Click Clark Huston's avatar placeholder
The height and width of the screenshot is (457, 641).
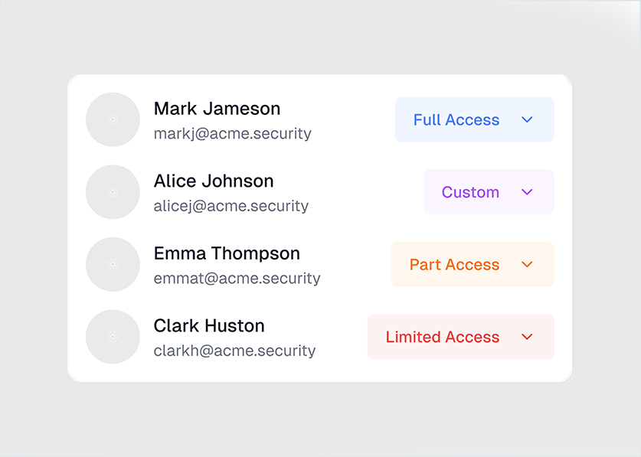113,337
